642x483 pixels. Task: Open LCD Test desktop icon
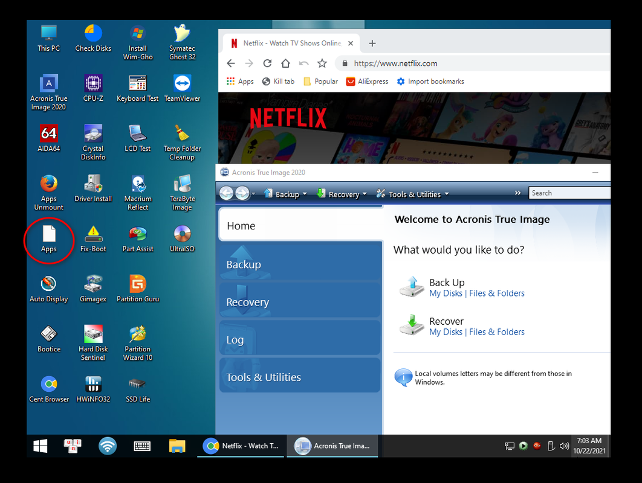point(138,139)
